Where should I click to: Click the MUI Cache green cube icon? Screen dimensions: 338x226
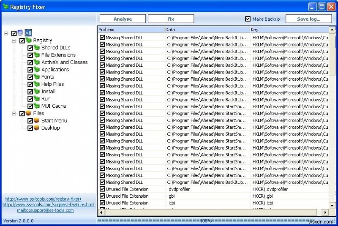coord(37,106)
